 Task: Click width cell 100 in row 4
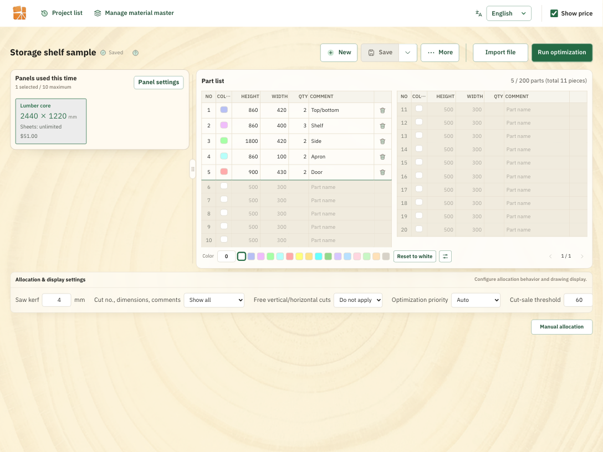274,157
